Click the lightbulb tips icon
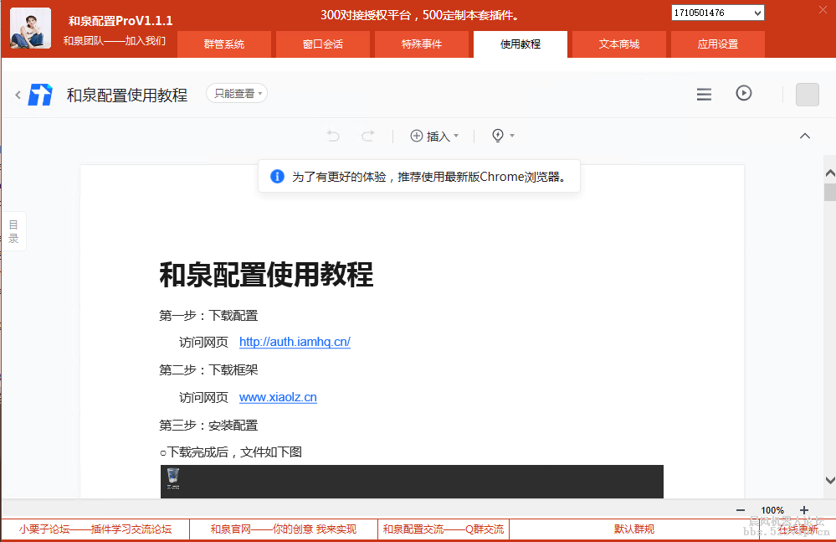 coord(499,135)
